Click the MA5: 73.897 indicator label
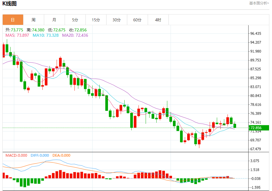 [17, 35]
